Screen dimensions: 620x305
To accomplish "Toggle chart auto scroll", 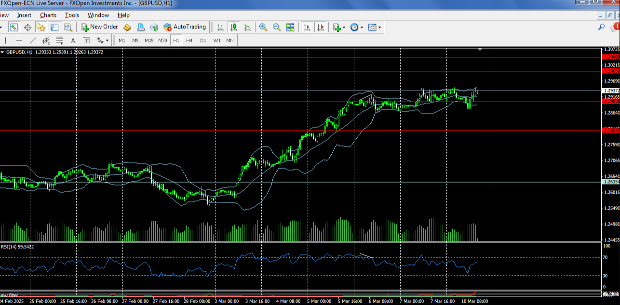I will [x=307, y=27].
